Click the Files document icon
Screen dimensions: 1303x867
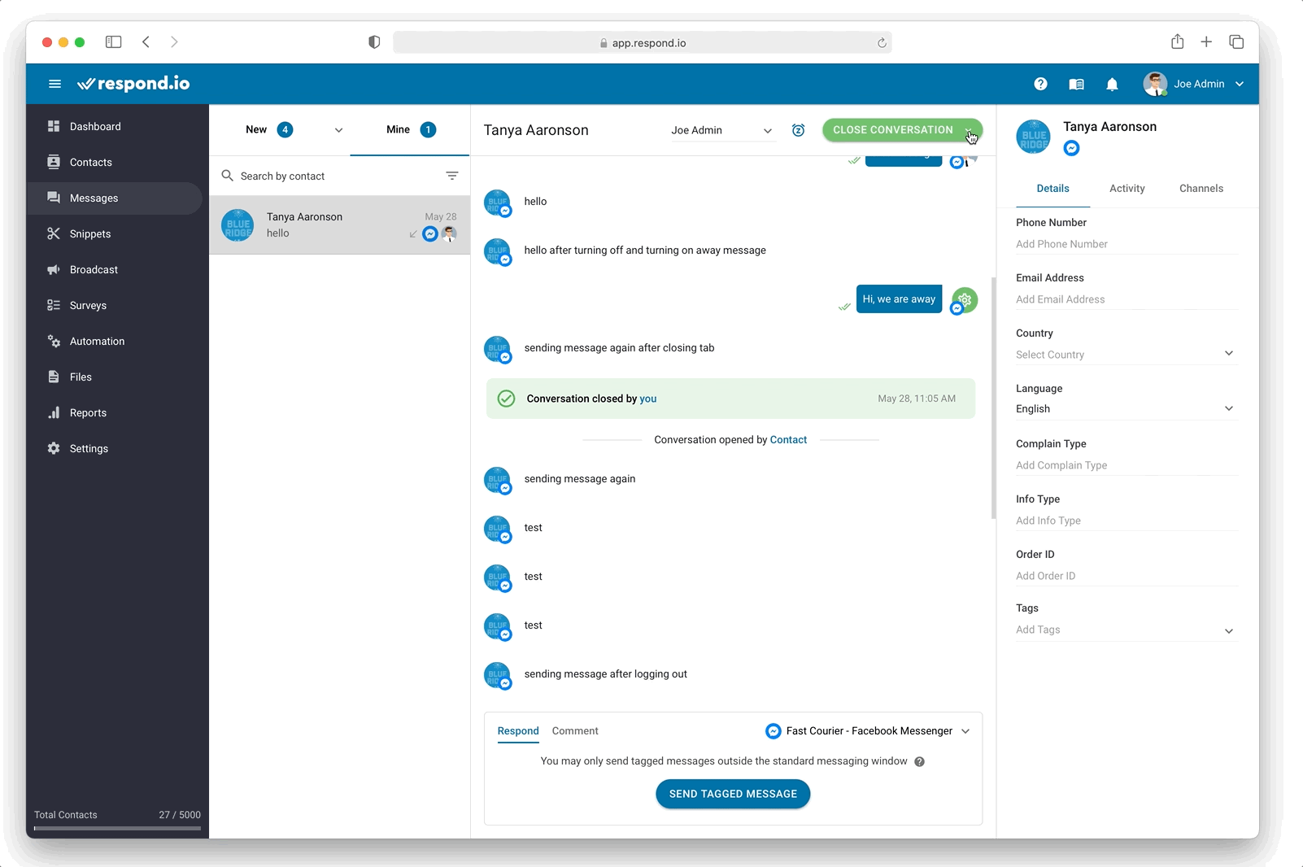[54, 377]
